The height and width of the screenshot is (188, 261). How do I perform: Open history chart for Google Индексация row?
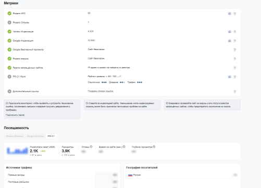click(x=229, y=41)
